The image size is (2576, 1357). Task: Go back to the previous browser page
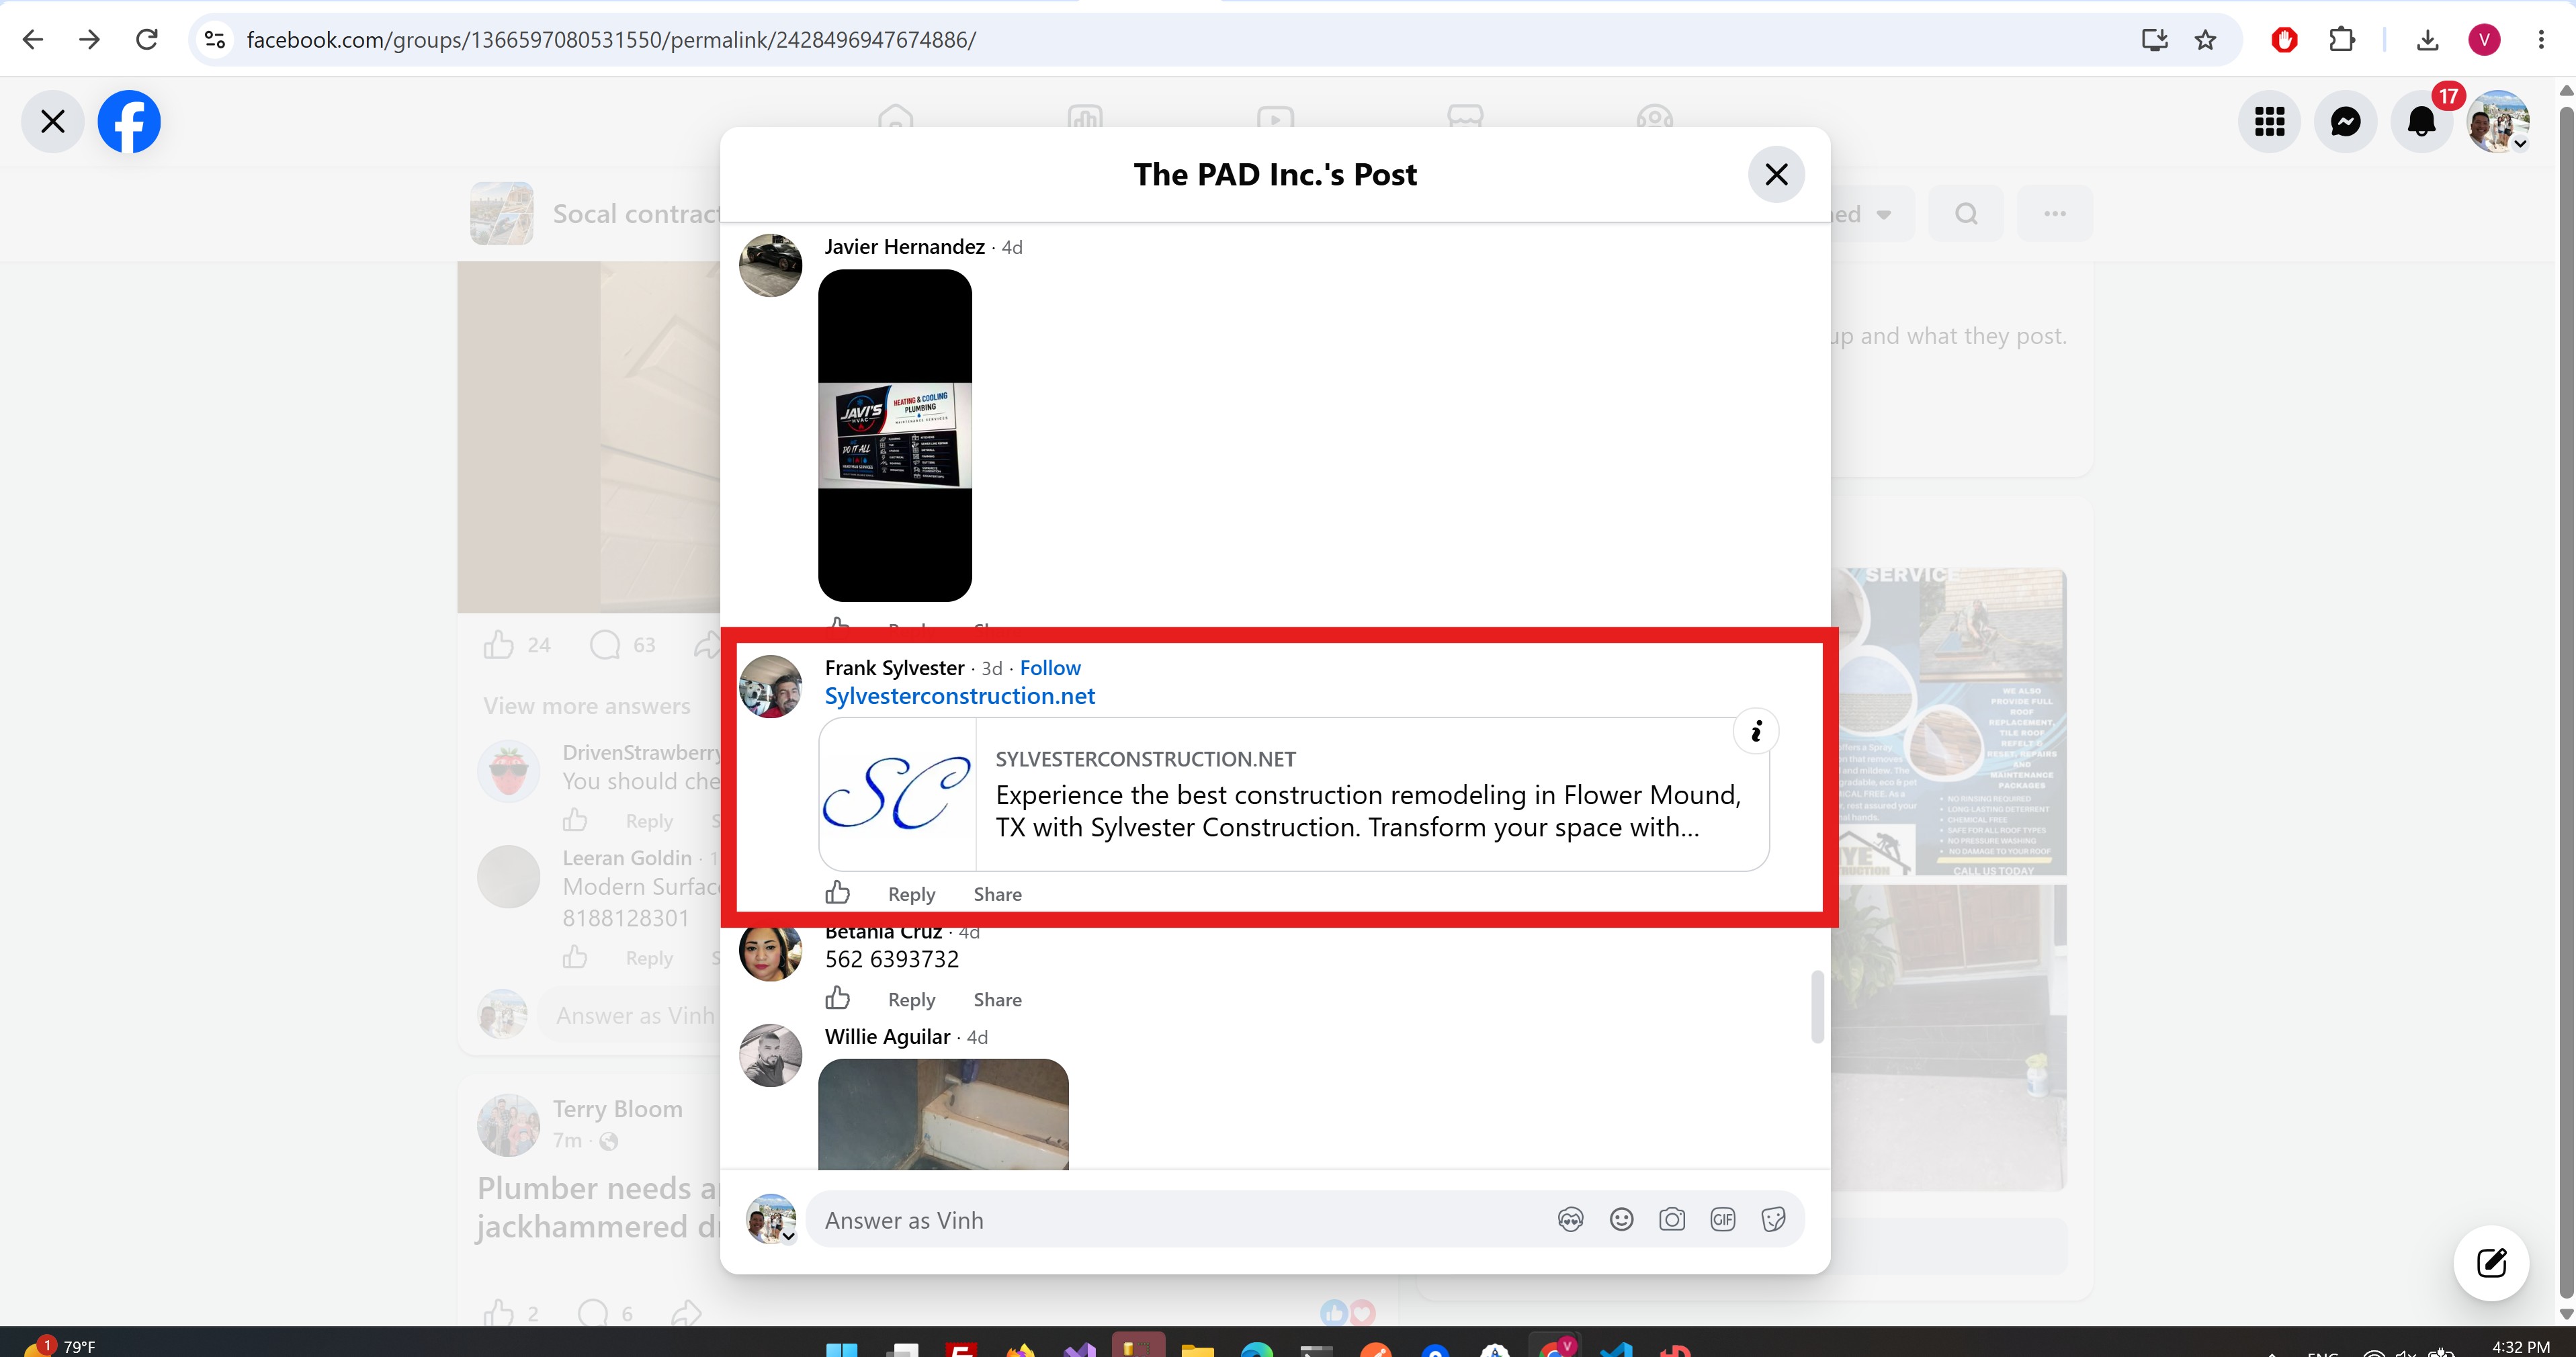33,39
